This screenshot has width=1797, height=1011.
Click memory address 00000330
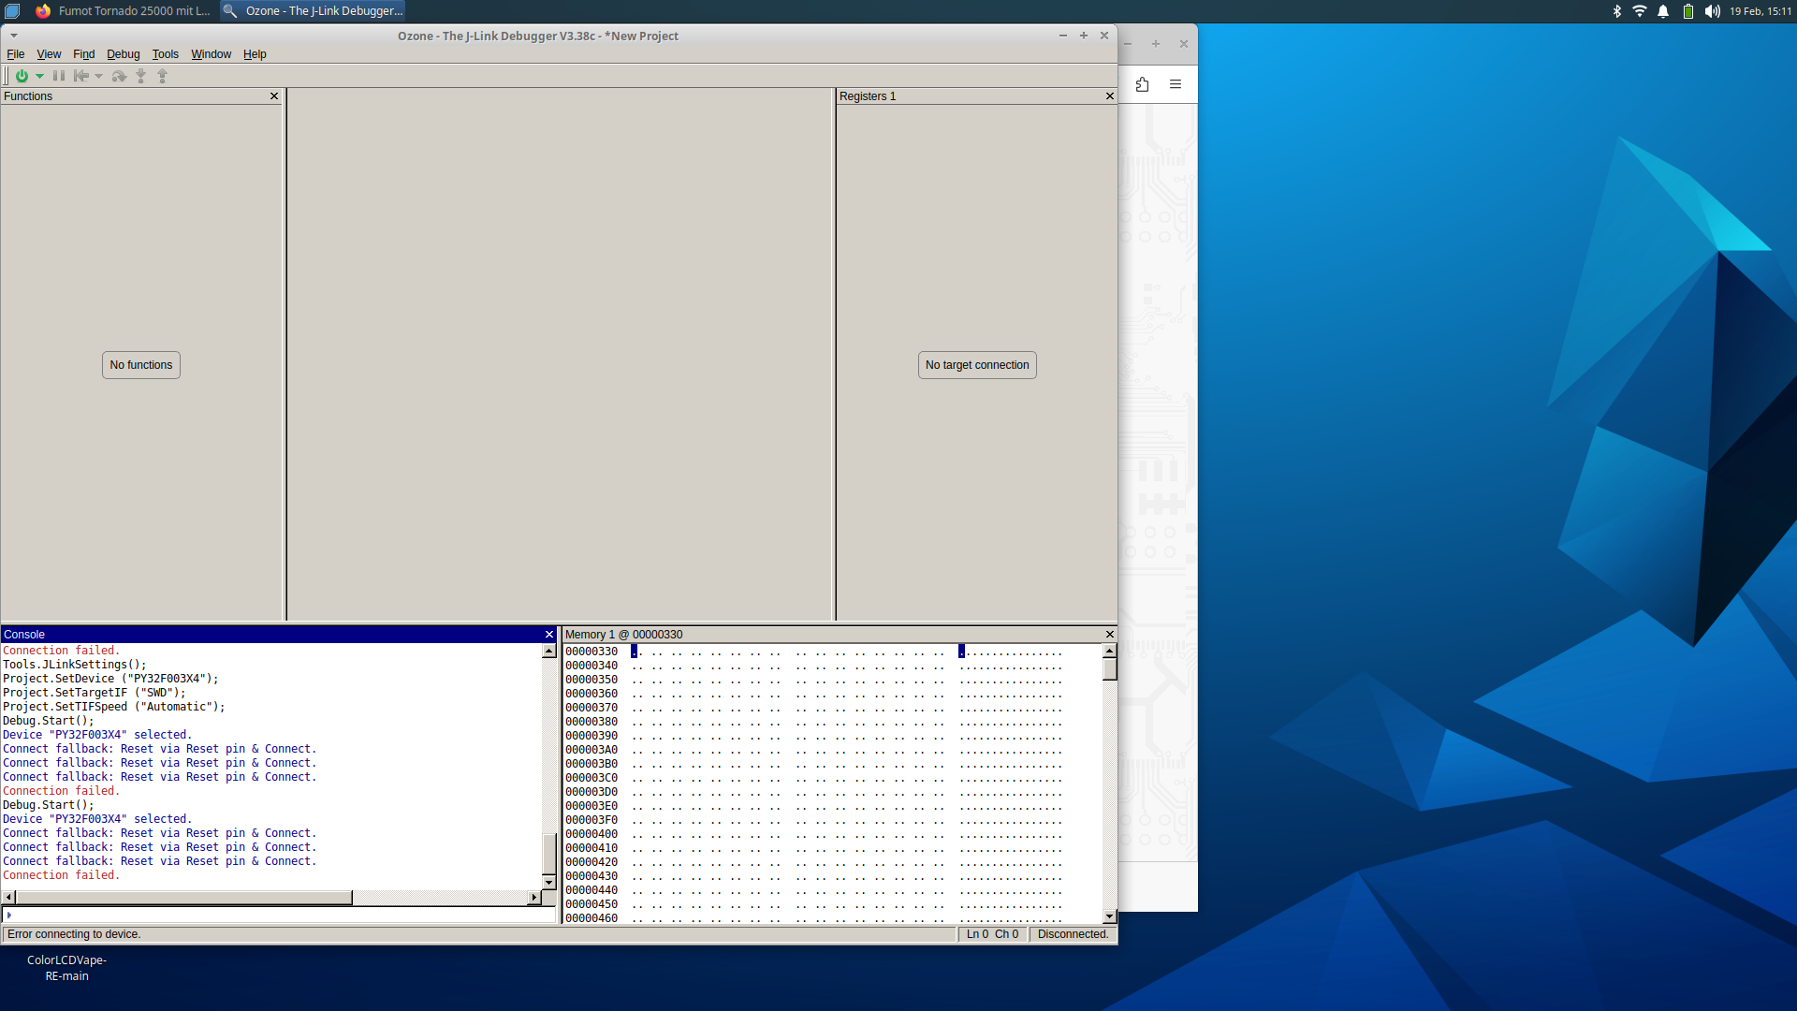(x=592, y=652)
